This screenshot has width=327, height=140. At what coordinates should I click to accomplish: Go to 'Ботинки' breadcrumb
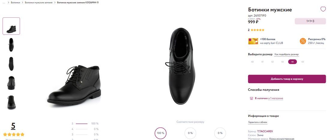16,2
